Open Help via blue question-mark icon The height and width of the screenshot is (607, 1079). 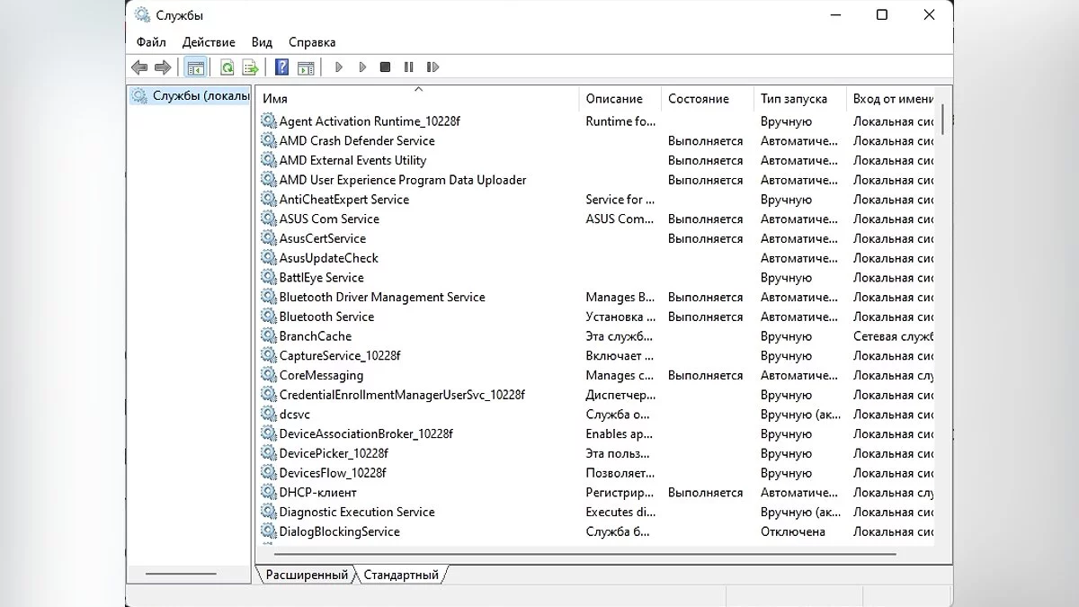coord(281,67)
